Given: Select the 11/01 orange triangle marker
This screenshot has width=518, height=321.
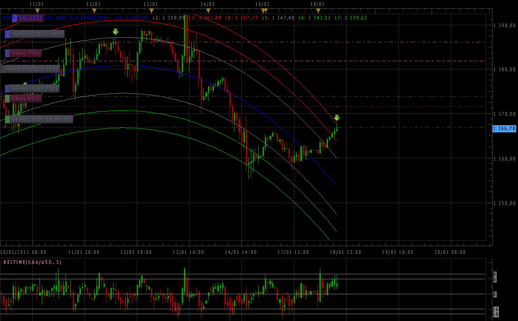Looking at the screenshot, I should tap(37, 10).
